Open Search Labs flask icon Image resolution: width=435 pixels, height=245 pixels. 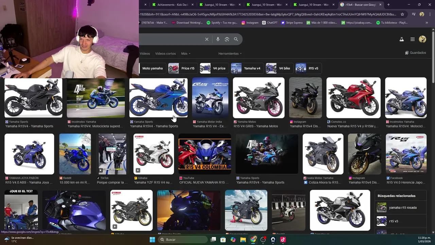pos(401,39)
